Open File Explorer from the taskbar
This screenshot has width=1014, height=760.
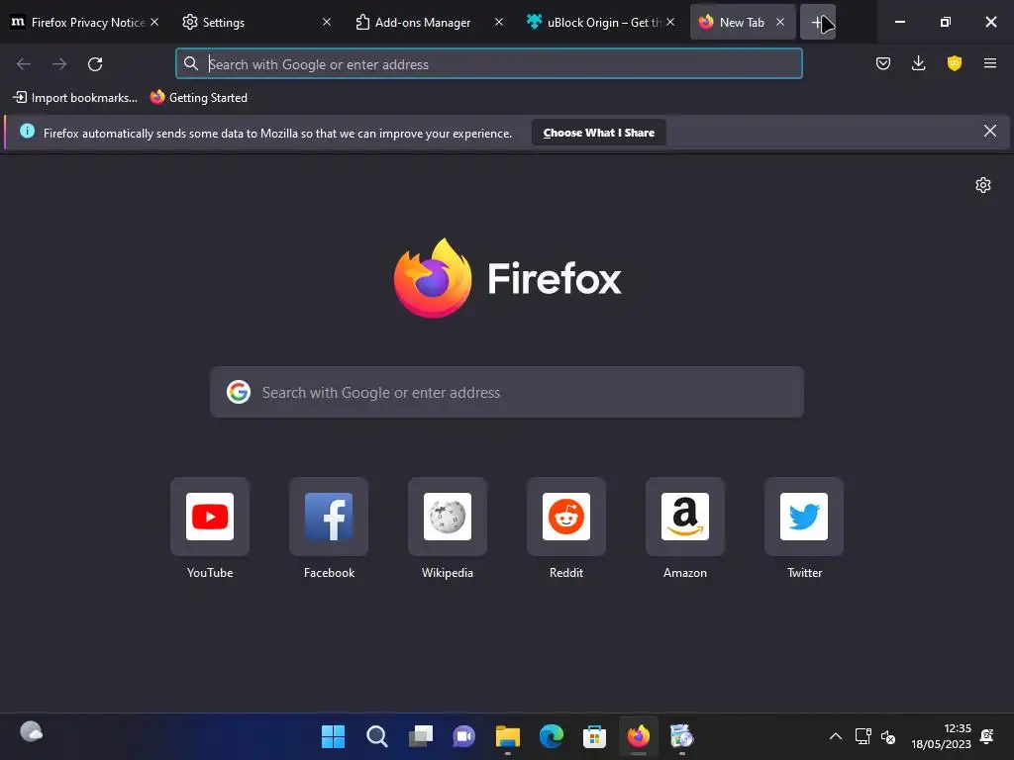click(x=508, y=736)
